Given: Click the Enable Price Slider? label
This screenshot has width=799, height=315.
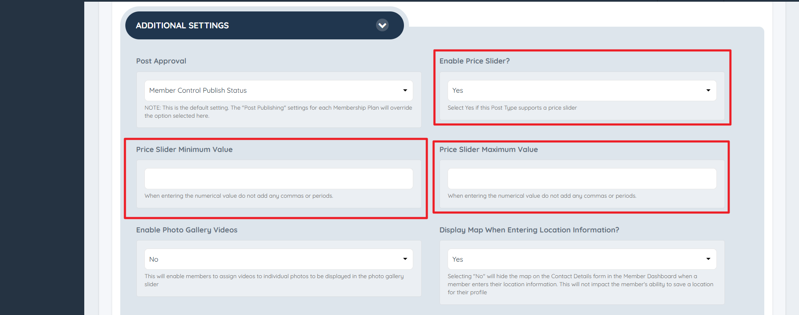Looking at the screenshot, I should coord(474,61).
